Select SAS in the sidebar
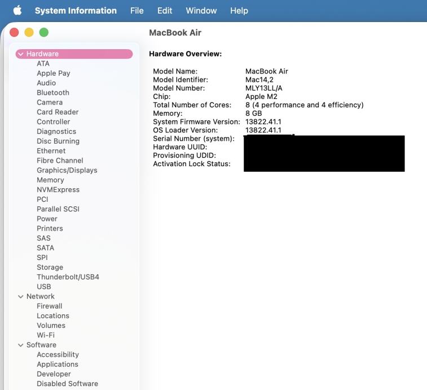This screenshot has height=390, width=427. [43, 238]
